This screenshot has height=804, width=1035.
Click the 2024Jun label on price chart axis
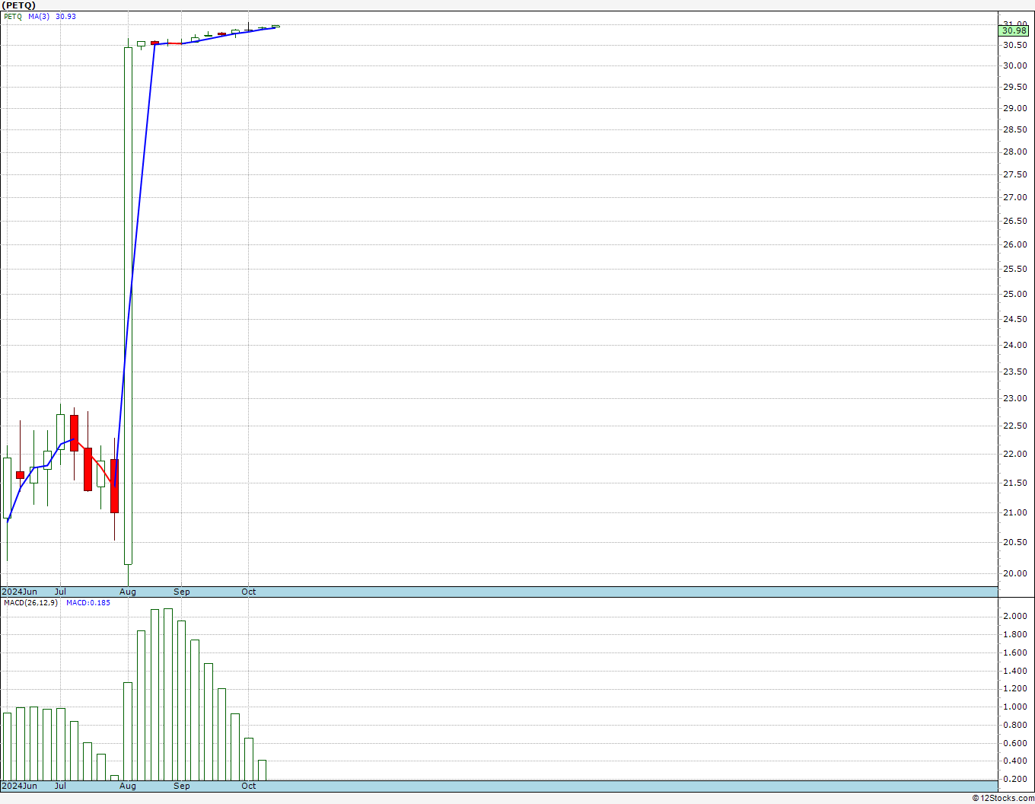19,592
